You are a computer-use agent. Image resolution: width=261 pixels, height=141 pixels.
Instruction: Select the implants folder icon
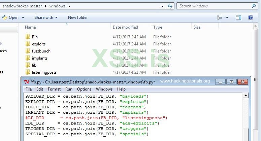pyautogui.click(x=28, y=58)
